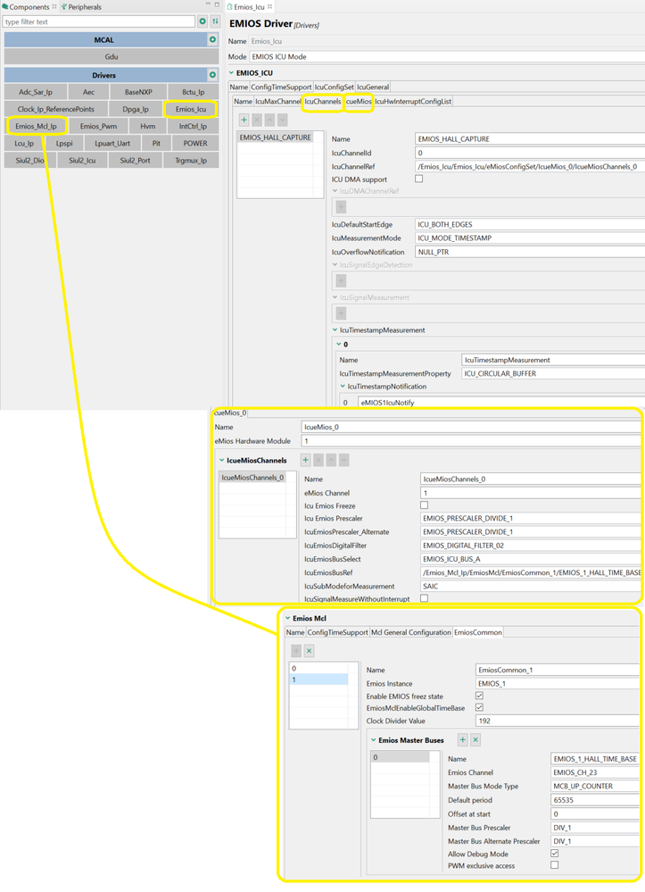
Task: Toggle IcuSignalMeasureWithoutInterrupt checkbox
Action: click(x=424, y=598)
